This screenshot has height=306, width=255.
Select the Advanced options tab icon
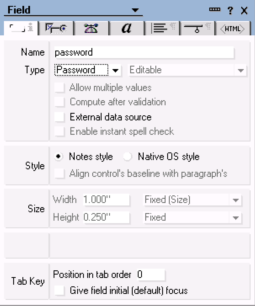click(91, 28)
